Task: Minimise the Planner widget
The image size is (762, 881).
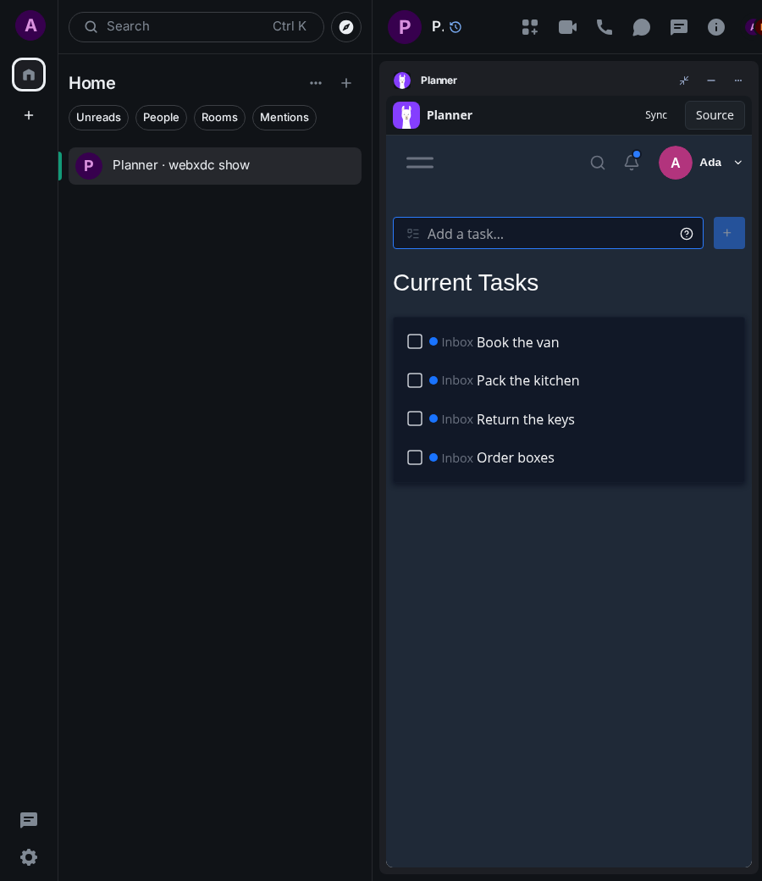Action: [x=711, y=80]
